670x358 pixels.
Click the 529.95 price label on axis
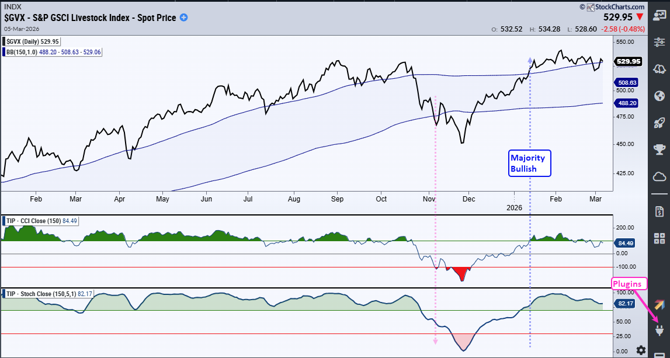pos(629,61)
